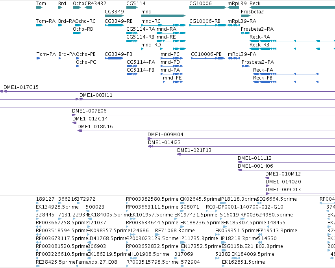335x268 pixels.
Task: Select transcript mRpL39-RA
Action: [234, 25]
